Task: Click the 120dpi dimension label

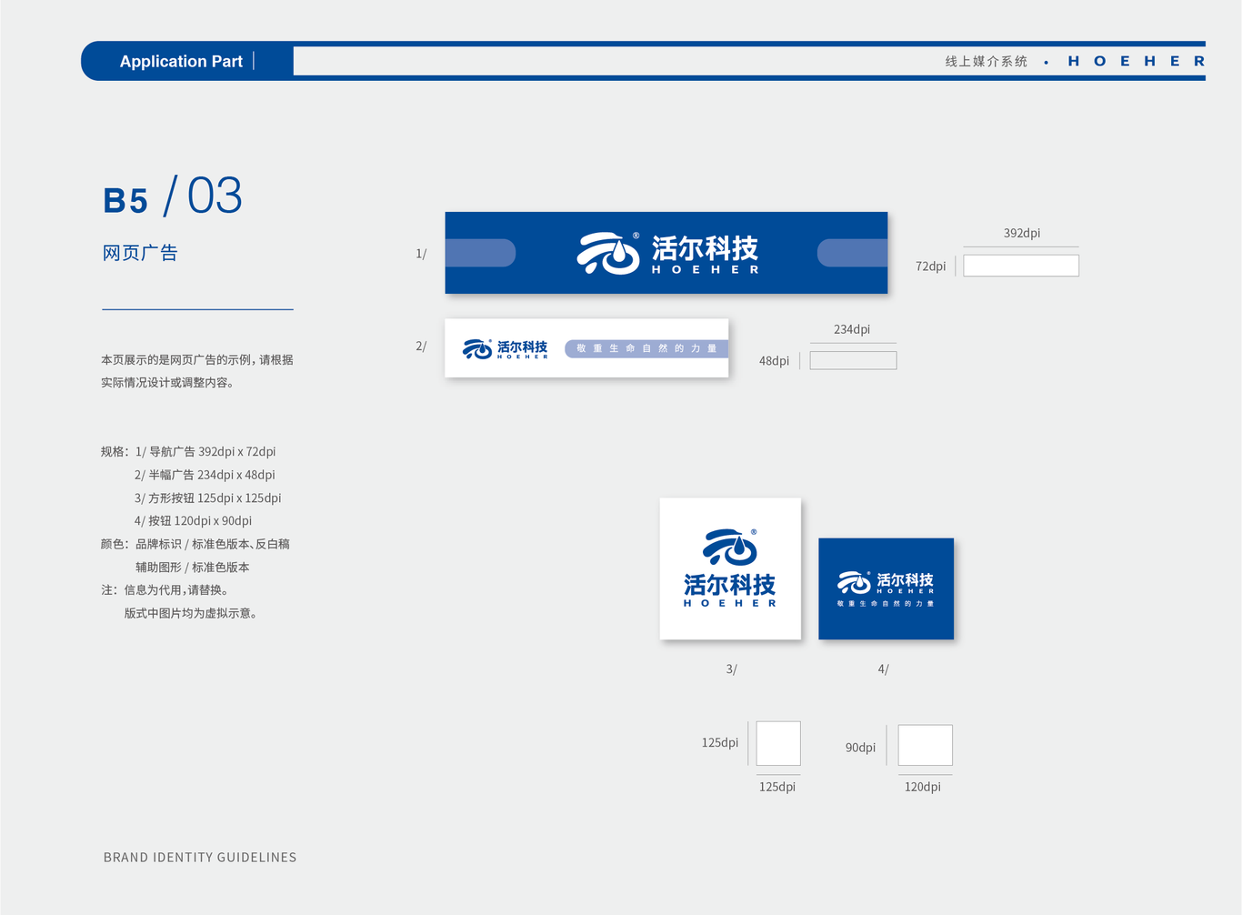Action: (x=922, y=787)
